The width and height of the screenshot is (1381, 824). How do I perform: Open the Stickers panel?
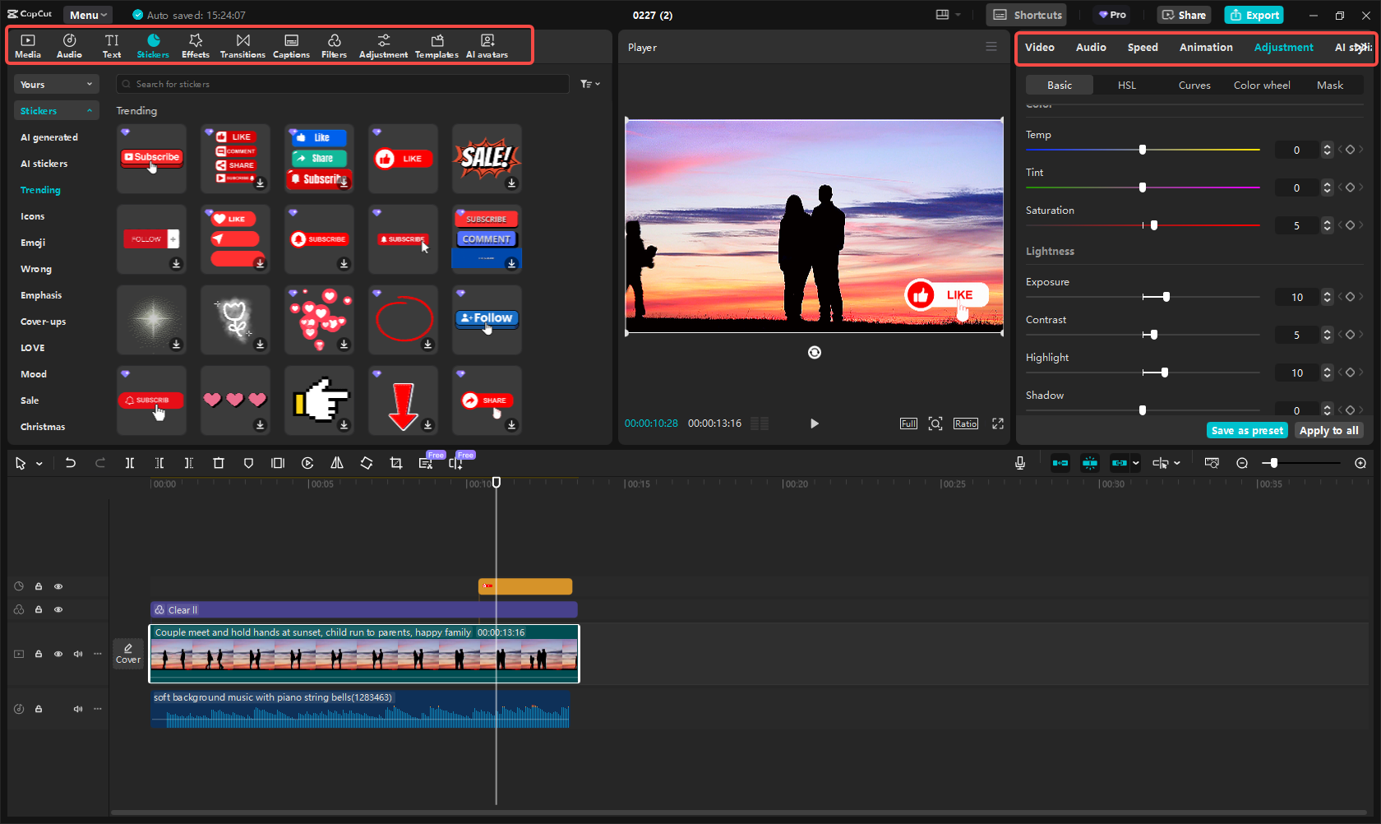click(153, 45)
